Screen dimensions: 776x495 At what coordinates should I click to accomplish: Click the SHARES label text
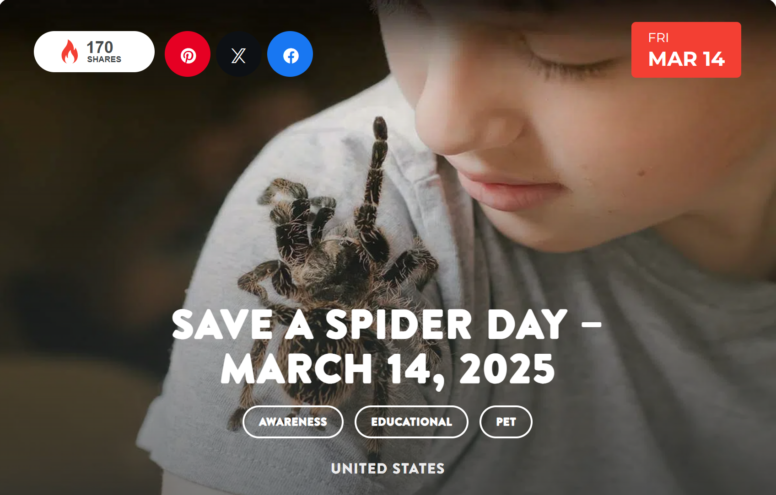tap(104, 59)
